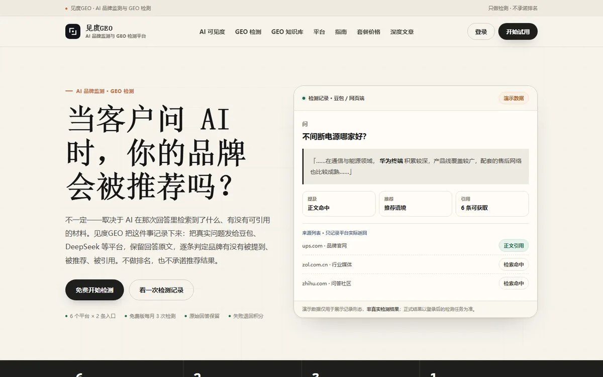The height and width of the screenshot is (377, 603).
Task: Open 套餐价格 pricing page
Action: (x=368, y=32)
